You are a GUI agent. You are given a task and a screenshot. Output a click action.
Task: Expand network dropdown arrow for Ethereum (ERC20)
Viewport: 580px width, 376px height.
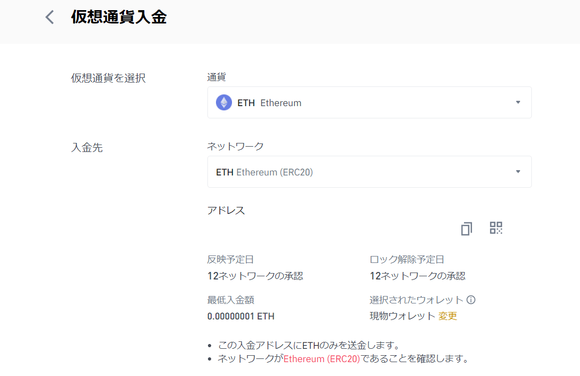pyautogui.click(x=518, y=172)
